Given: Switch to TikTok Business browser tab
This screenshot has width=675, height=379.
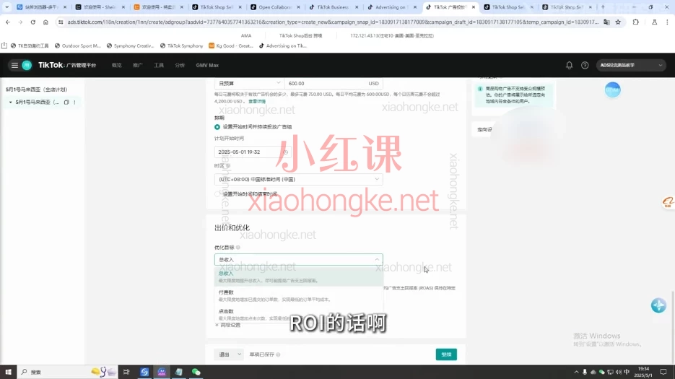Looking at the screenshot, I should (333, 7).
